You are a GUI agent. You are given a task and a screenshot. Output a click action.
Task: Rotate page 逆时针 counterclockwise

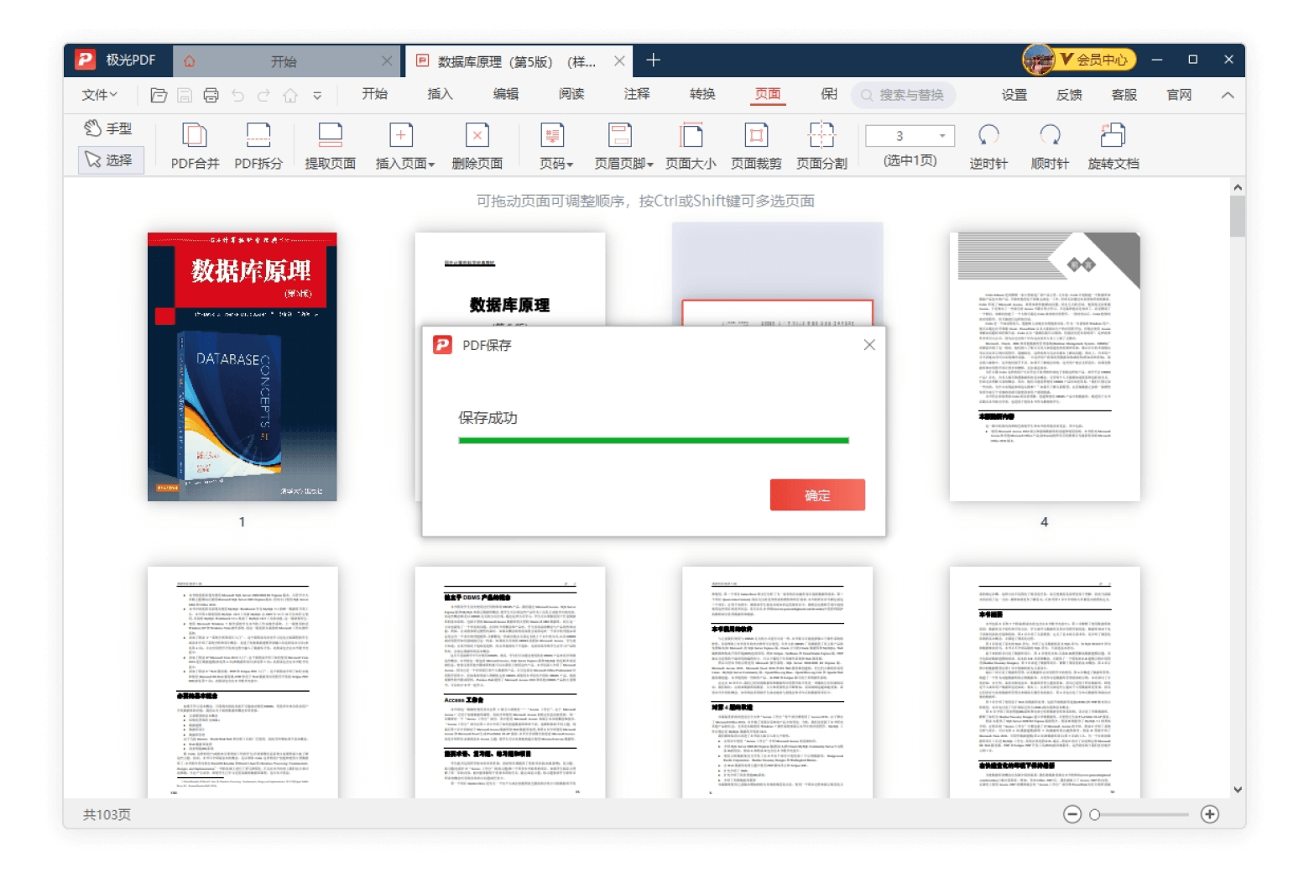[988, 146]
